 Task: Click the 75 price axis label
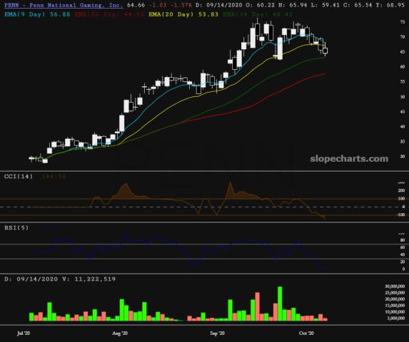tap(403, 22)
